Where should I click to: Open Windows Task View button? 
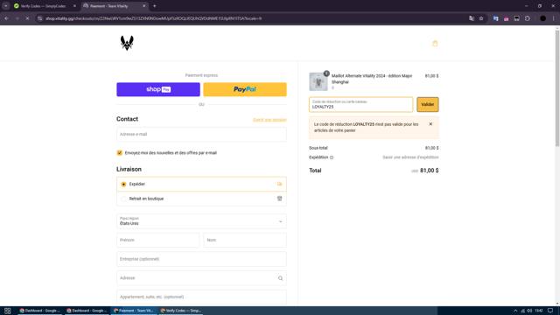point(8,311)
